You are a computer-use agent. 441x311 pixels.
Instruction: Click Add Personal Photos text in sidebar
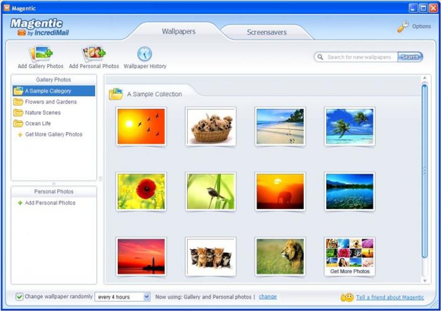pyautogui.click(x=50, y=203)
